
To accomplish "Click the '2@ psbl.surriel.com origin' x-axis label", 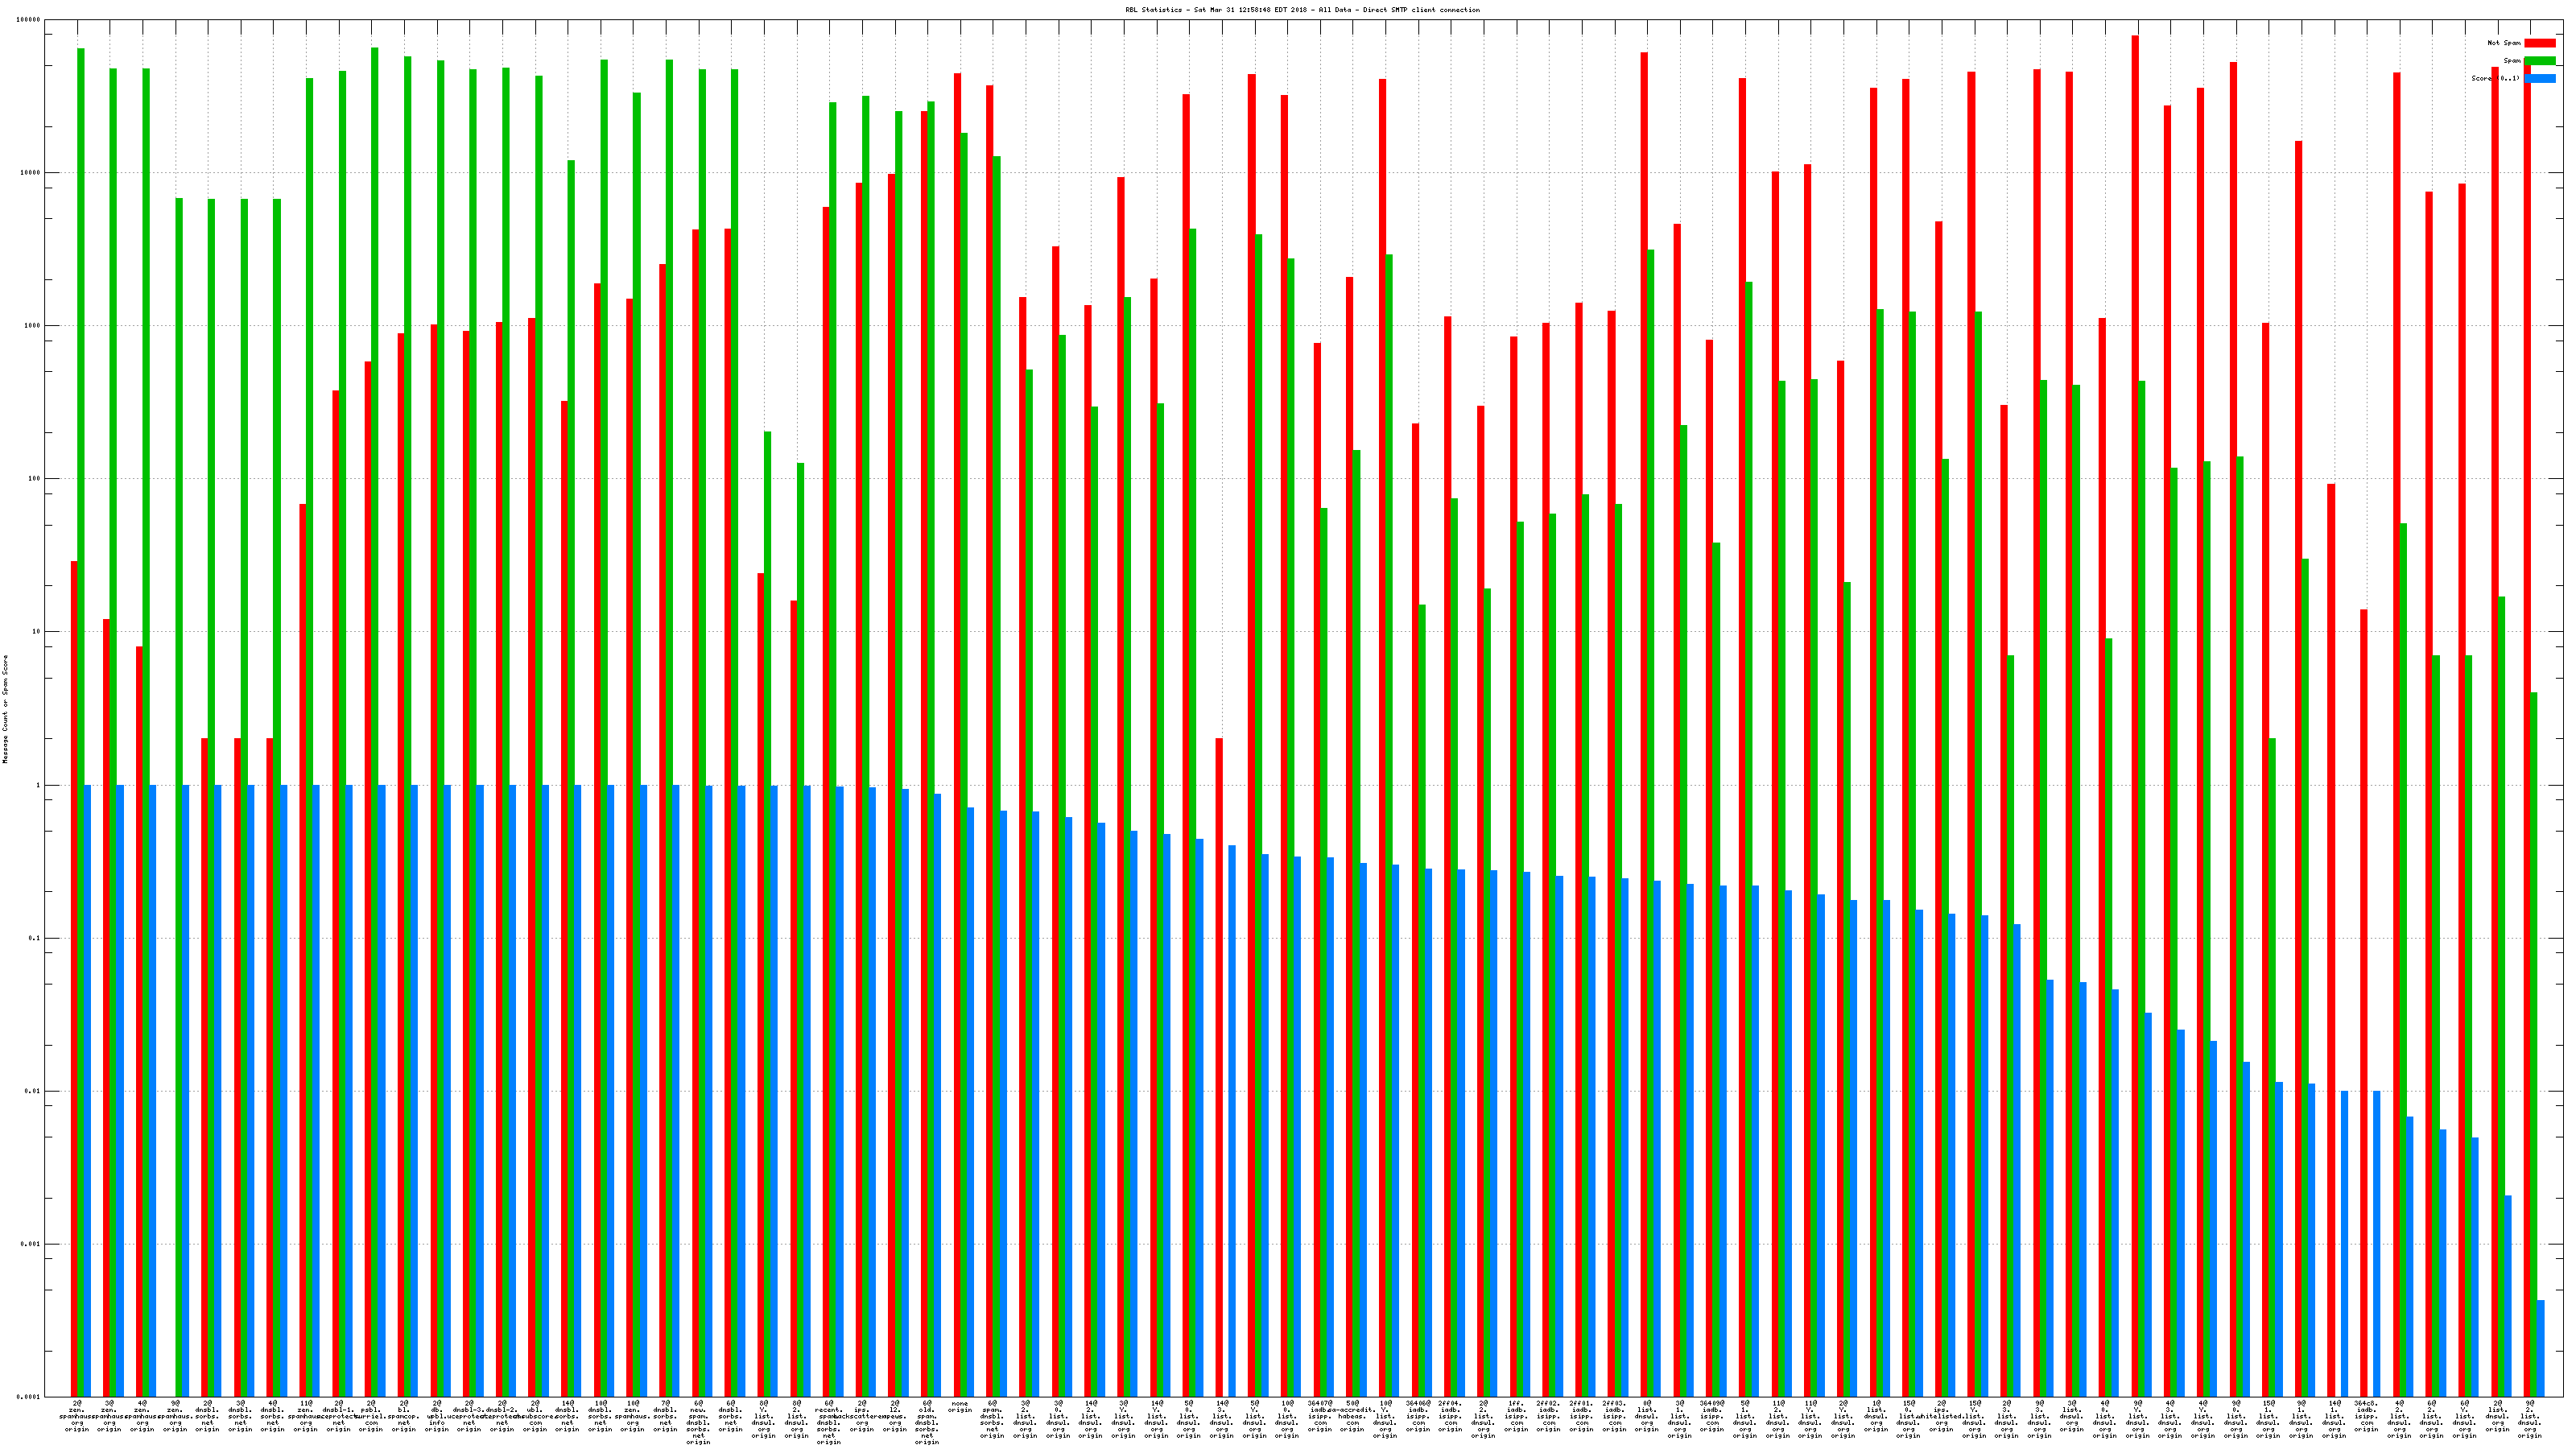I will point(371,1416).
